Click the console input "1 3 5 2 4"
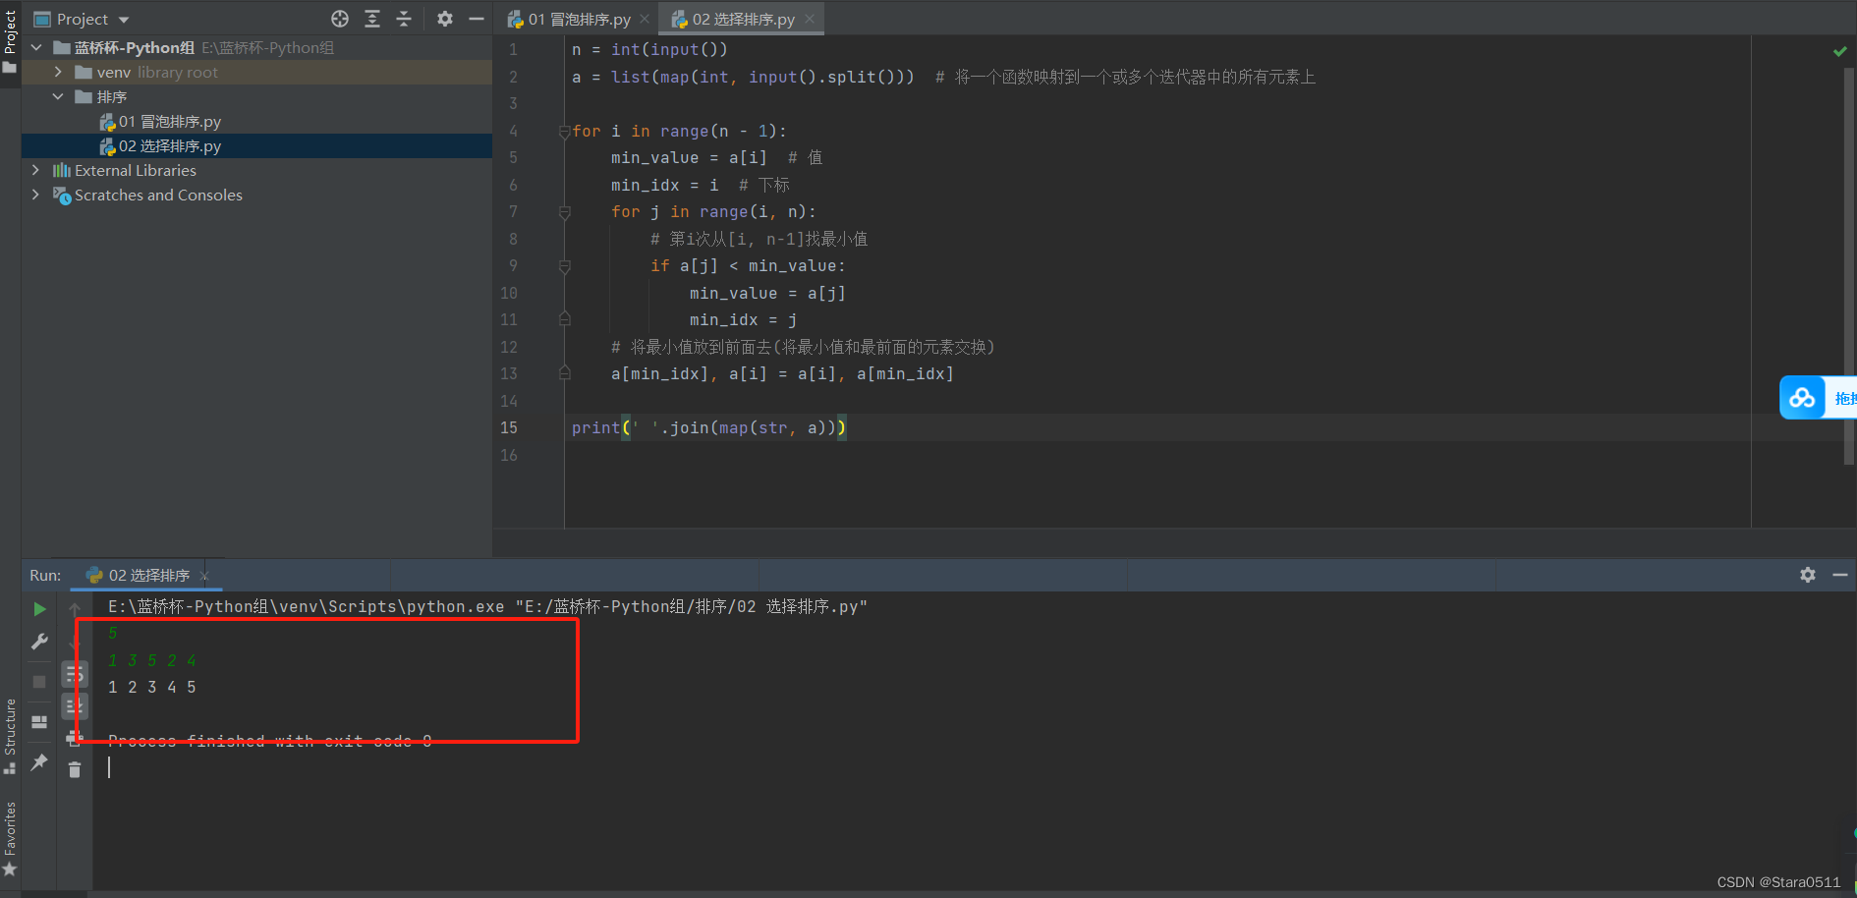1857x898 pixels. point(152,660)
